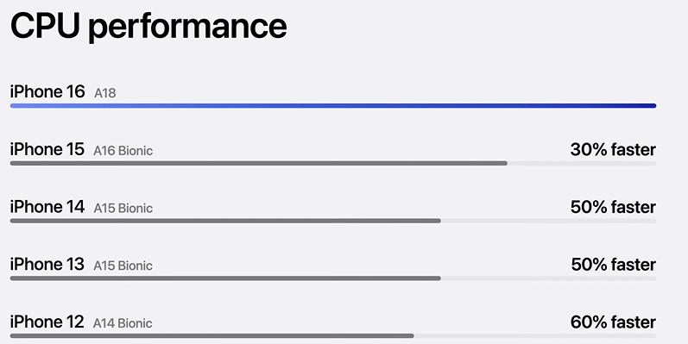Click A15 Bionic label beside iPhone 14

coord(123,208)
